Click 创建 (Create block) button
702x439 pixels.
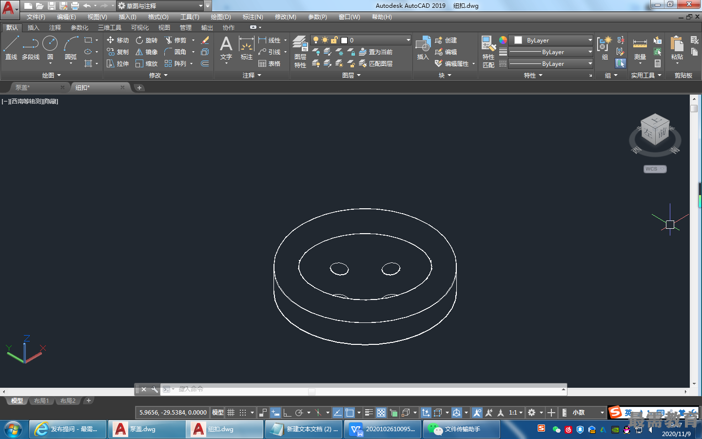446,40
